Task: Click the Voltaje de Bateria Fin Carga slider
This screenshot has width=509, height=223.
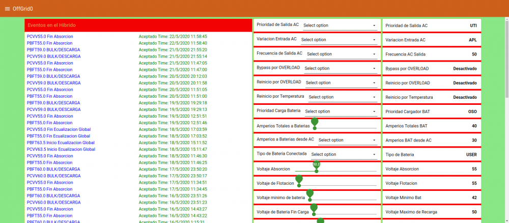Action: point(345,214)
